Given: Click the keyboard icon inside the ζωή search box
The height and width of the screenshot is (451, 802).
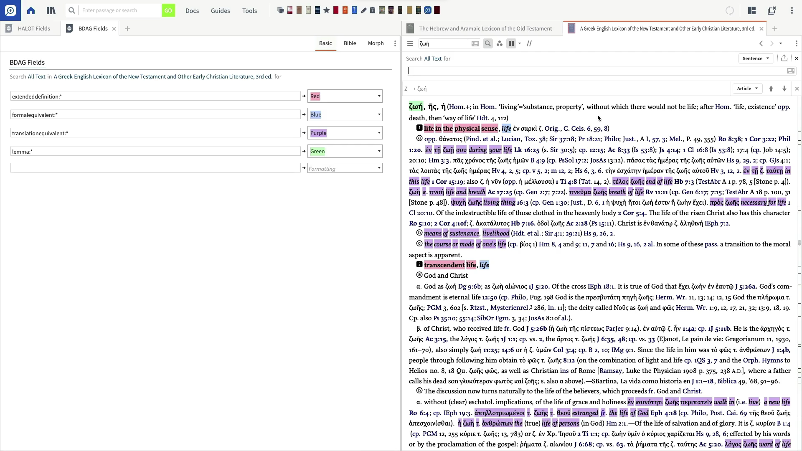Looking at the screenshot, I should coord(476,43).
